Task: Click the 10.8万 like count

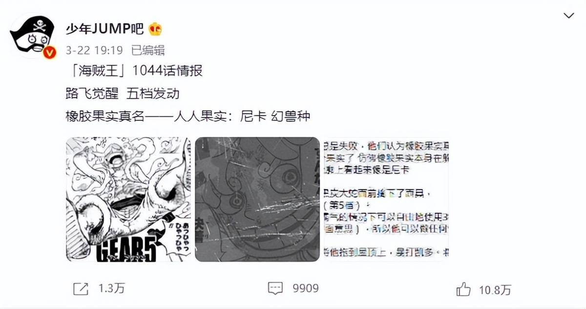Action: (495, 290)
